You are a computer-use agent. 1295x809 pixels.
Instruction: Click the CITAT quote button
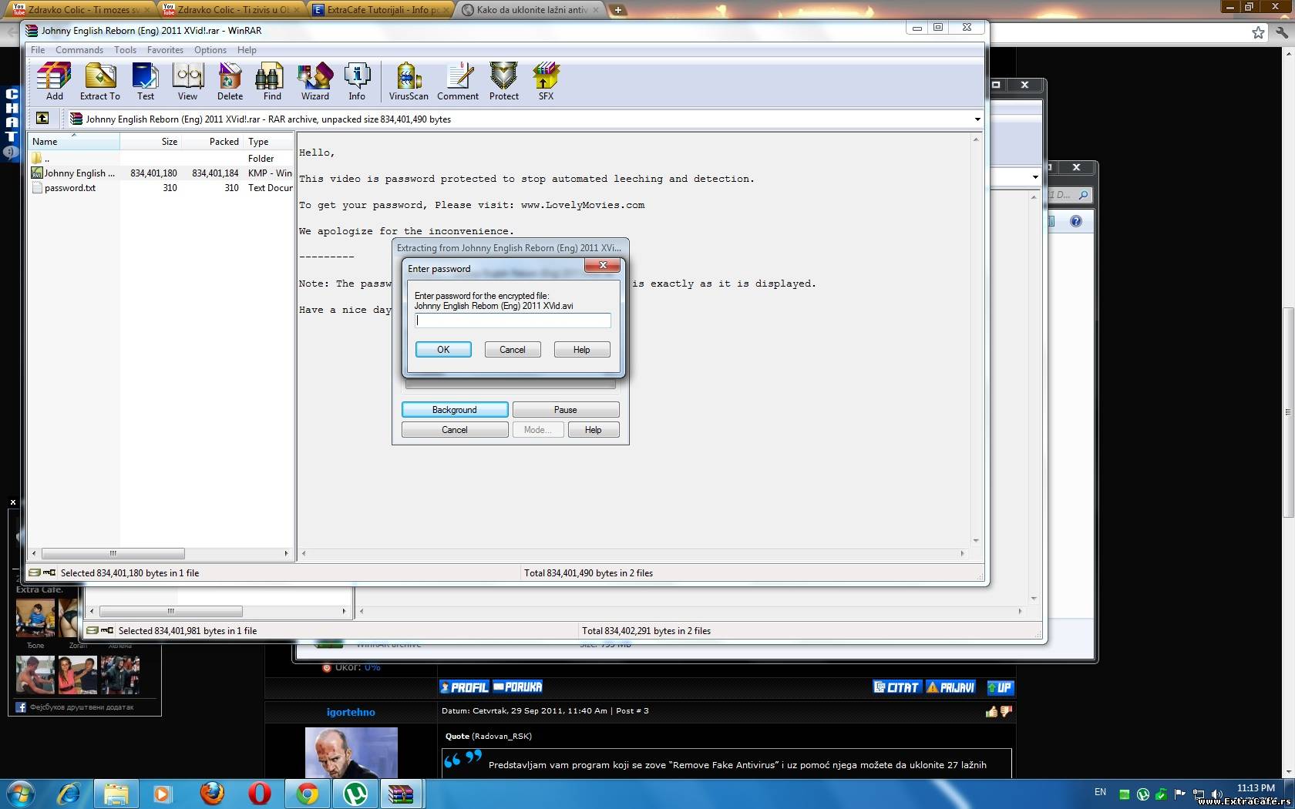[x=896, y=687]
